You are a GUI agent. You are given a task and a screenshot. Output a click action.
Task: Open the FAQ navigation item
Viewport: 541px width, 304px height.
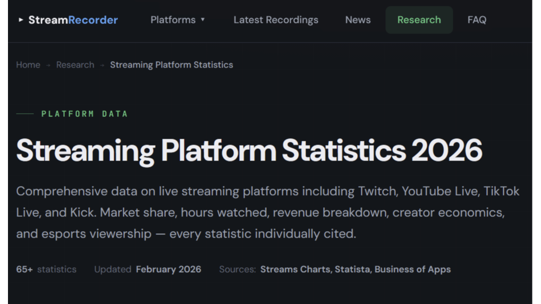coord(477,20)
